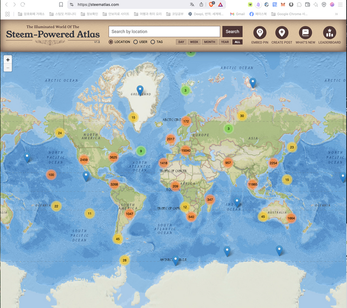Viewport: 347px width, 308px height.
Task: Click the blue pin off western Mexico
Action: [86, 176]
